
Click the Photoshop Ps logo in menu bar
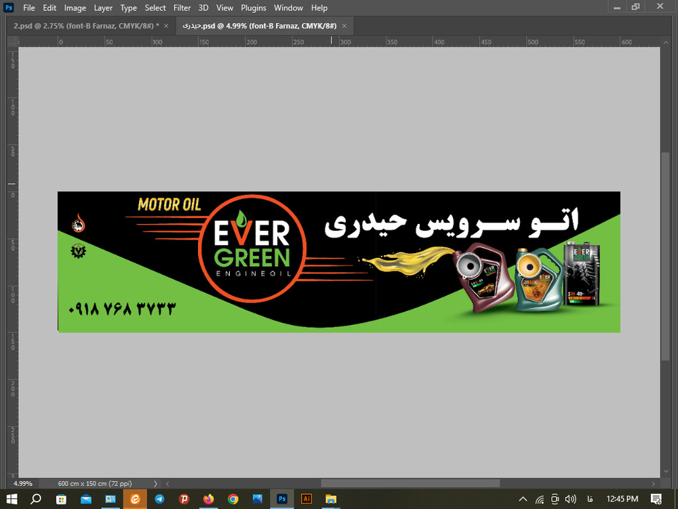click(9, 7)
